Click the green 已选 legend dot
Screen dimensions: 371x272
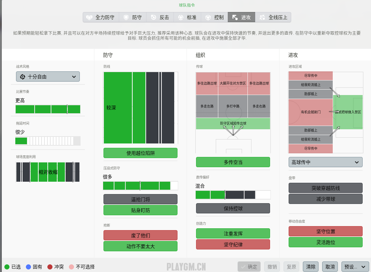coord(7,267)
